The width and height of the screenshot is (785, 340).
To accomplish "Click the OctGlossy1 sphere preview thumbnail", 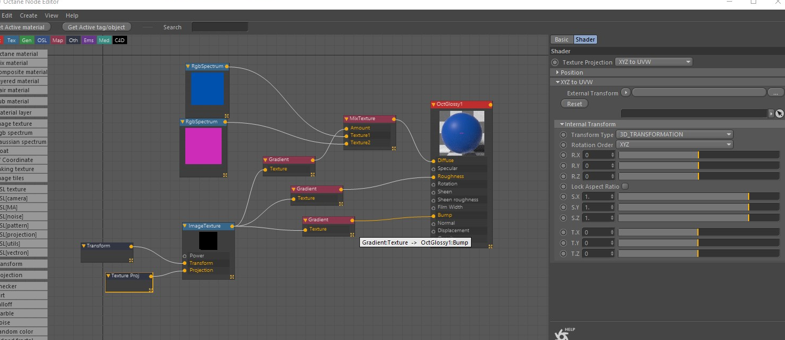I will click(461, 134).
